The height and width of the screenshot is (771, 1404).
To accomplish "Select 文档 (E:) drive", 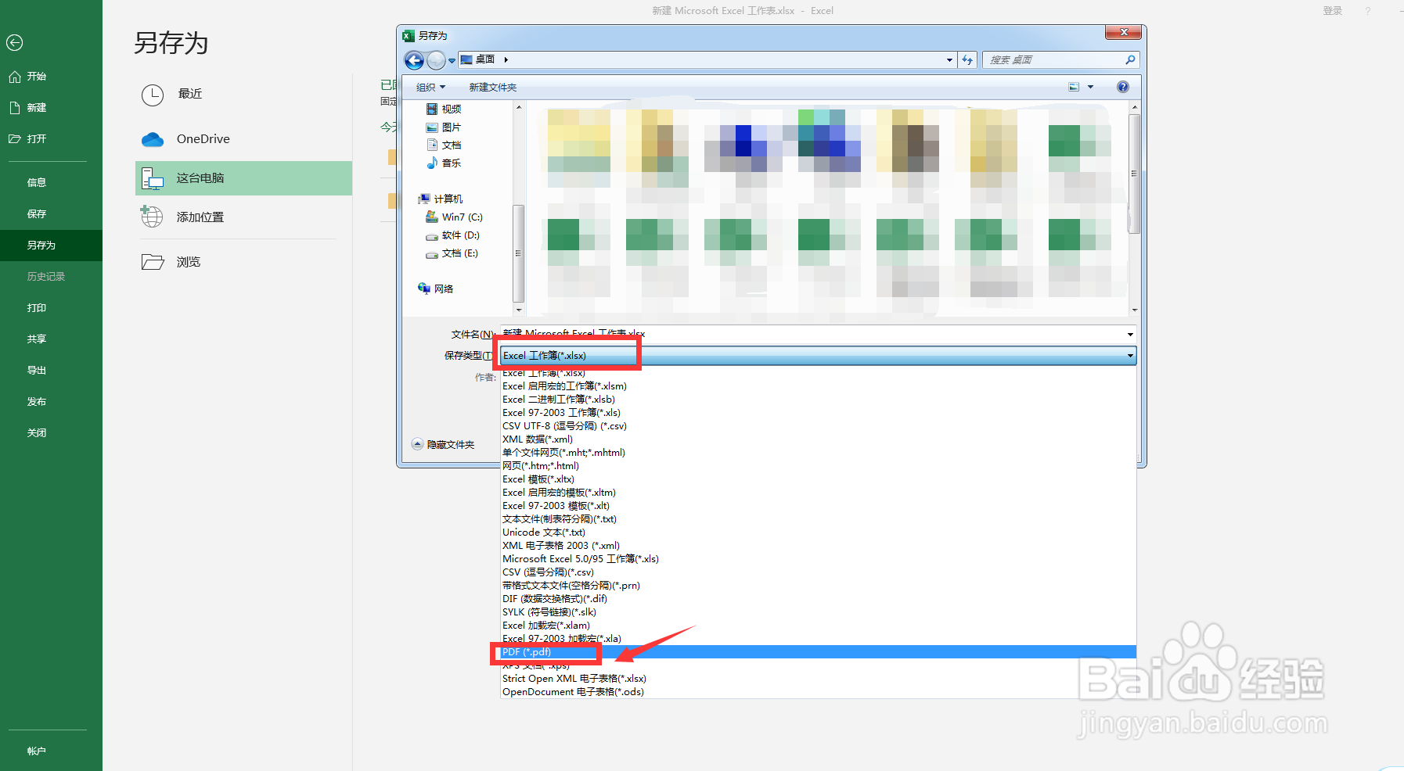I will [459, 253].
